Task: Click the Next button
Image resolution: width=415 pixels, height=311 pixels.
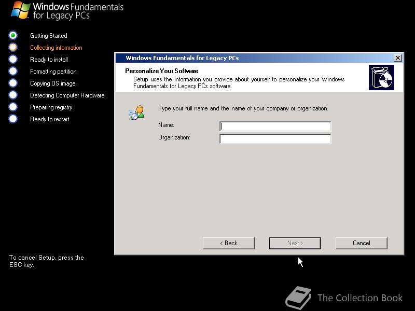Action: pyautogui.click(x=295, y=243)
